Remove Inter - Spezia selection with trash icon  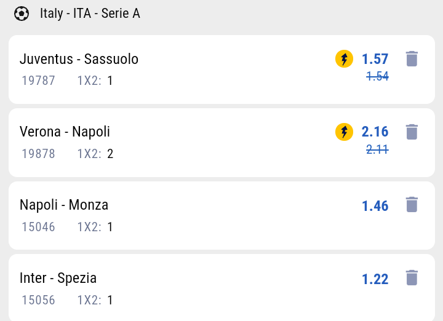[412, 278]
